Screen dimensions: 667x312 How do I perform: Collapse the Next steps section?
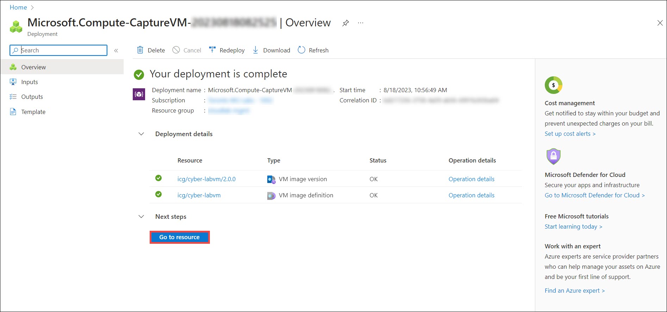[141, 217]
